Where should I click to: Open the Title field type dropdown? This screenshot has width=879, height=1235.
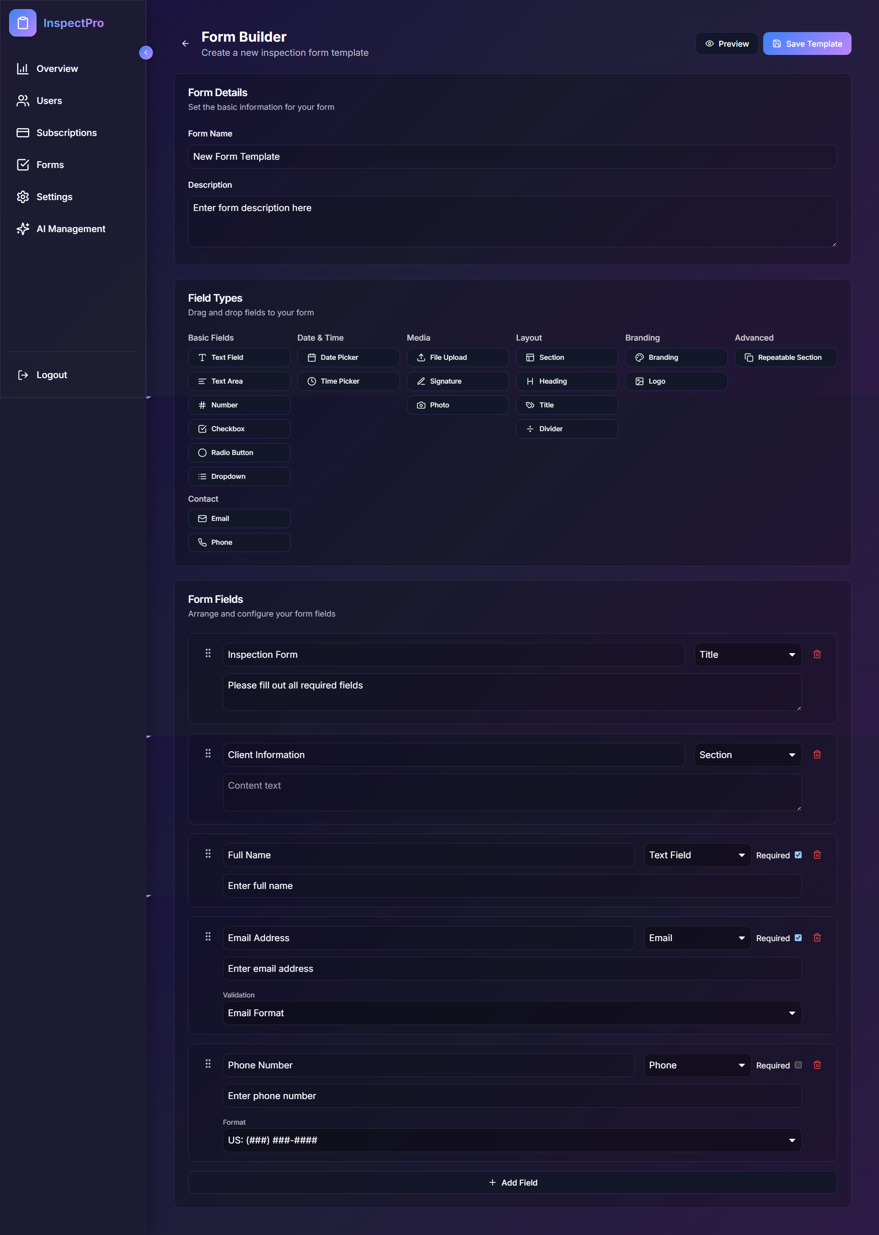[748, 654]
